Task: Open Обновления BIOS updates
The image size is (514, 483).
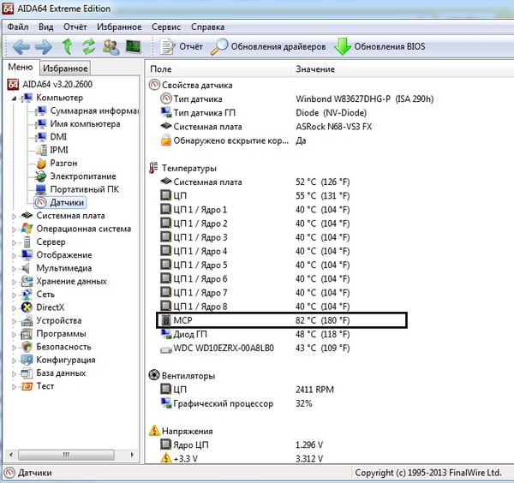Action: pos(380,46)
